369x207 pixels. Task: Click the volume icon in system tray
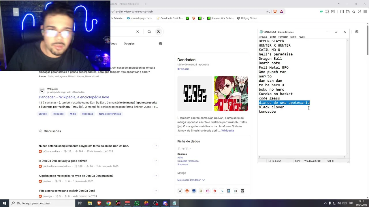point(339,203)
